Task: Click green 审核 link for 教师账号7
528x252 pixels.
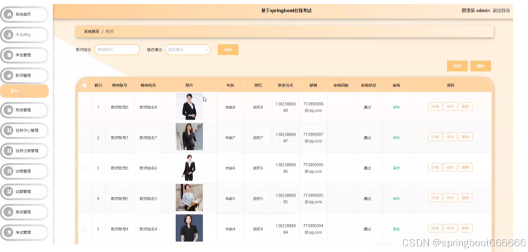Action: (x=397, y=138)
